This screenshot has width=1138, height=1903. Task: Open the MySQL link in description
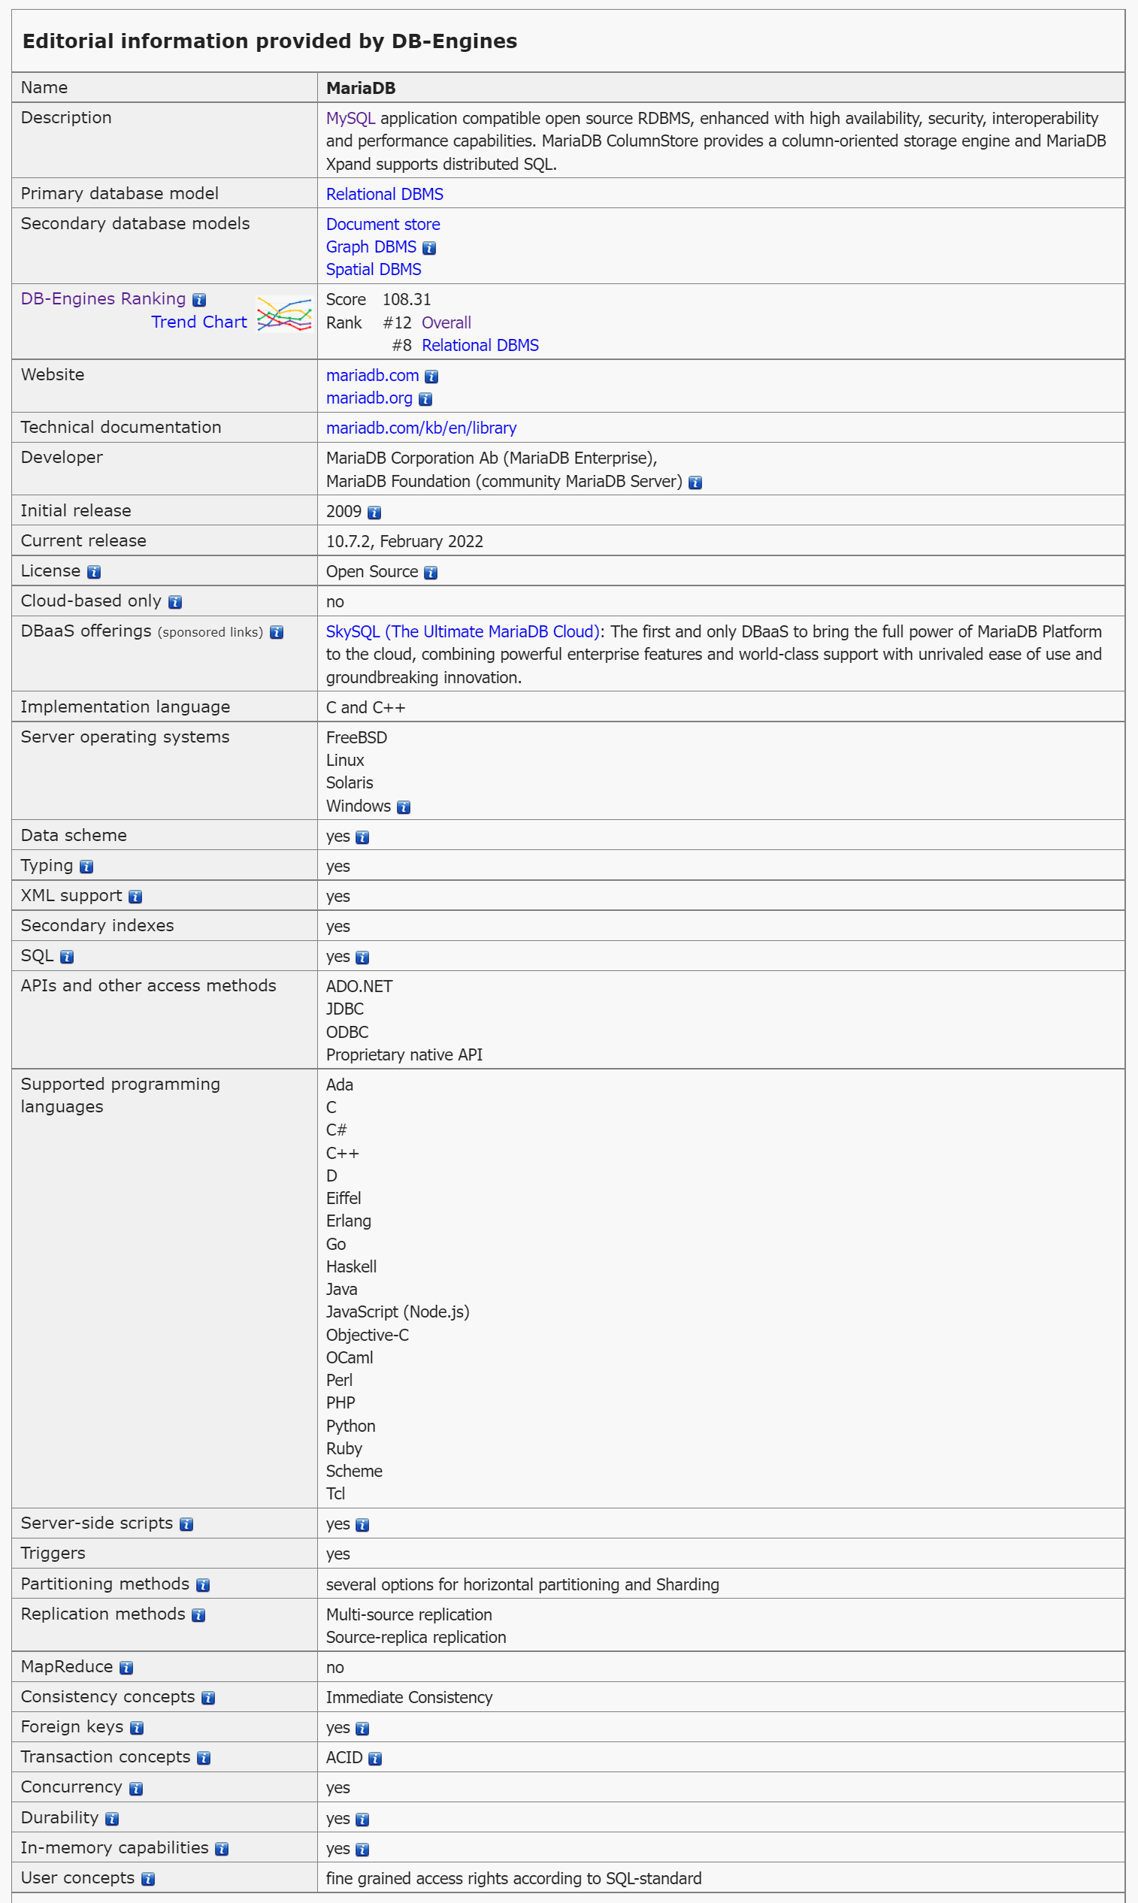coord(350,118)
